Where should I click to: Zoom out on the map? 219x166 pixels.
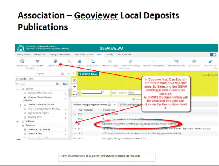74,92
